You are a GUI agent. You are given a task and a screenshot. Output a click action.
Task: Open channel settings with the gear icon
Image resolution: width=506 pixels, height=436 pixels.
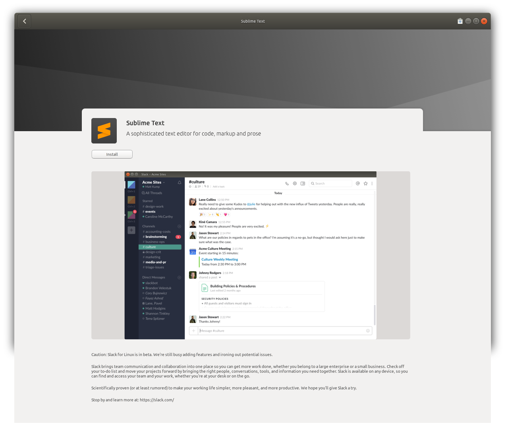pyautogui.click(x=294, y=183)
